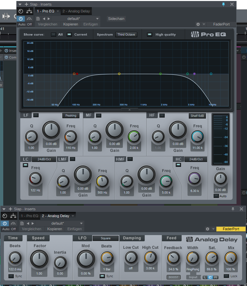
Task: Click LC frequency value 122 Hz
Action: (x=35, y=190)
